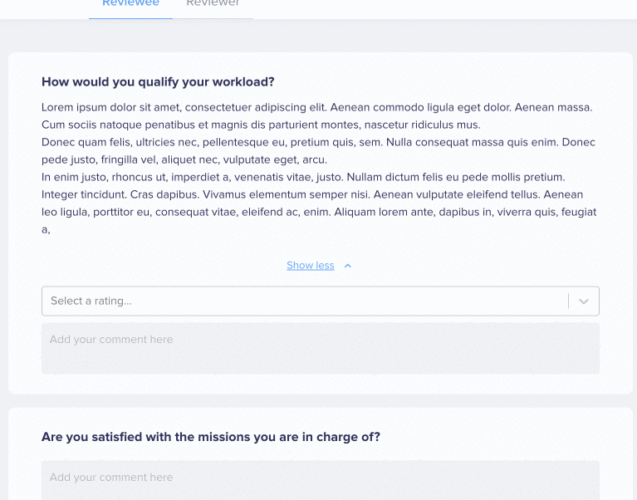The width and height of the screenshot is (637, 500).
Task: Click the Select a rating placeholder text
Action: pyautogui.click(x=91, y=301)
